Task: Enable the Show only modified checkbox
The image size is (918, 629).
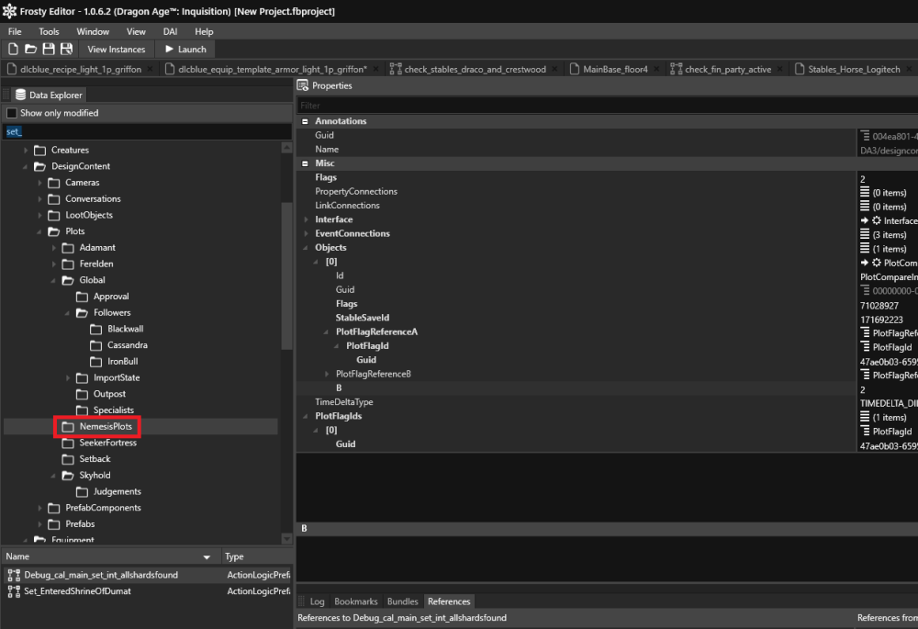Action: 12,113
